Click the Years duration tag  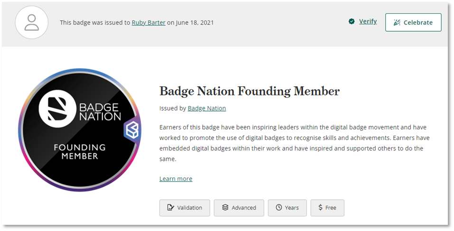[x=287, y=208]
